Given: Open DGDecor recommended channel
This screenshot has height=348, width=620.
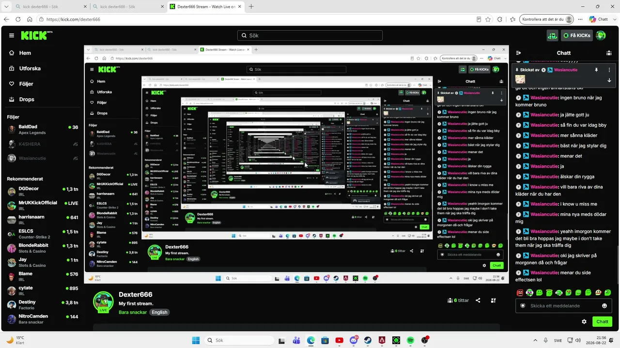Looking at the screenshot, I should (x=43, y=191).
